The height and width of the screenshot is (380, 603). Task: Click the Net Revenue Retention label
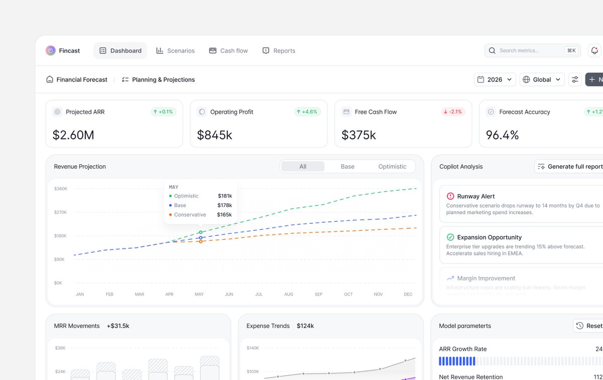[x=471, y=377]
